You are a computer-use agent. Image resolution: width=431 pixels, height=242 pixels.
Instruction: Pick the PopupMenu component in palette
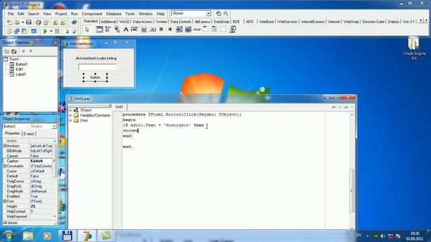click(x=117, y=30)
